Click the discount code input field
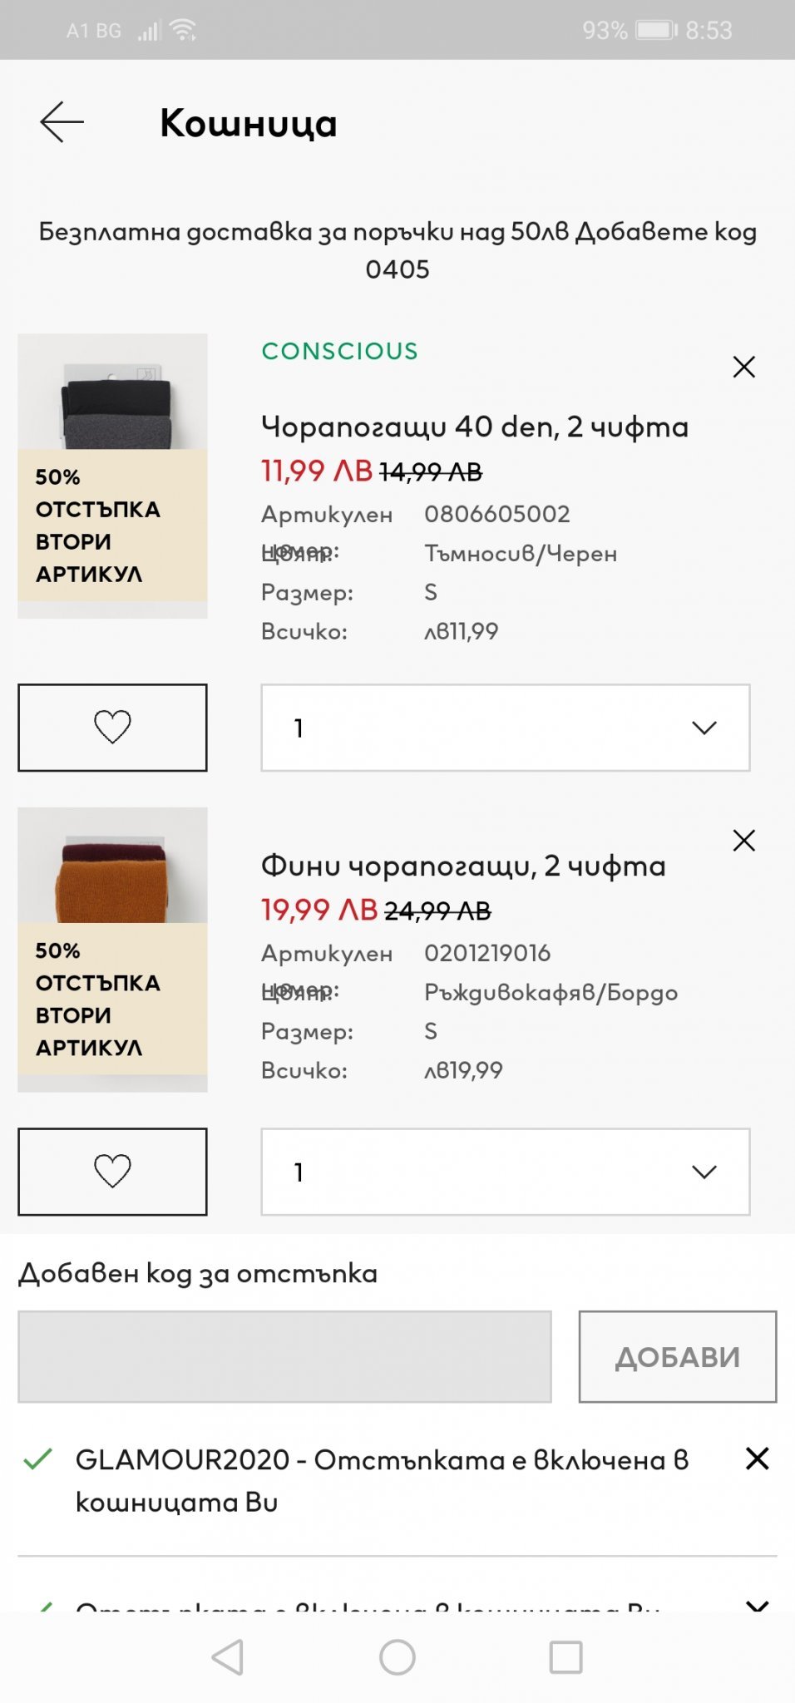The image size is (795, 1703). (x=284, y=1356)
